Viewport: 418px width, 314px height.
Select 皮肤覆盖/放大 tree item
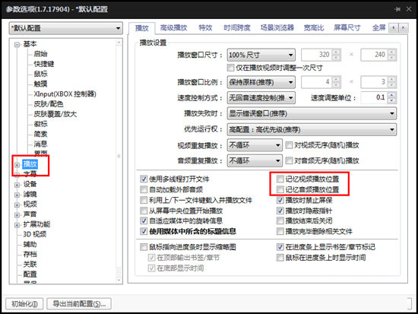coord(55,114)
